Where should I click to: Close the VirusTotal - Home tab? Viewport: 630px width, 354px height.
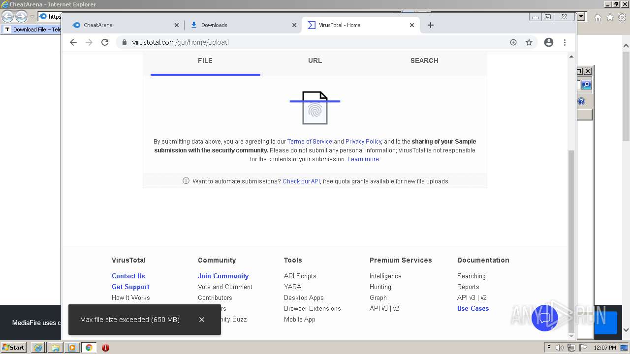412,25
